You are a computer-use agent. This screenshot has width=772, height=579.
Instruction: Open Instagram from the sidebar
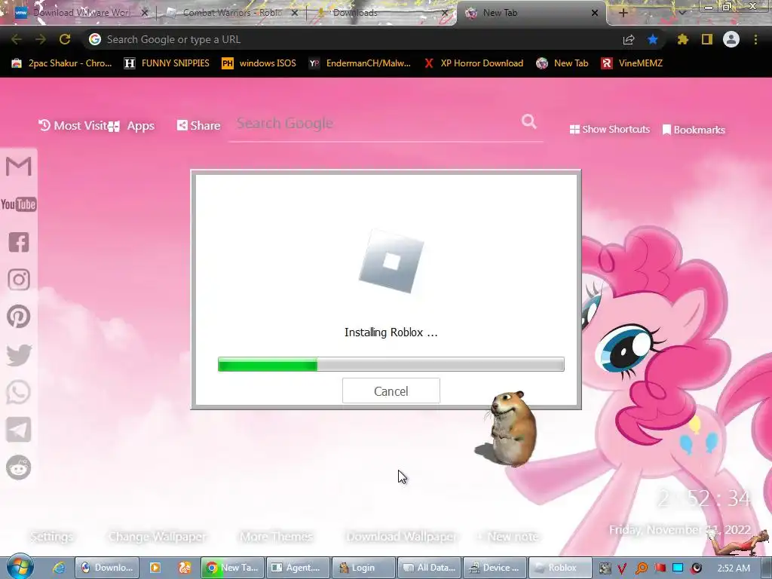tap(19, 280)
